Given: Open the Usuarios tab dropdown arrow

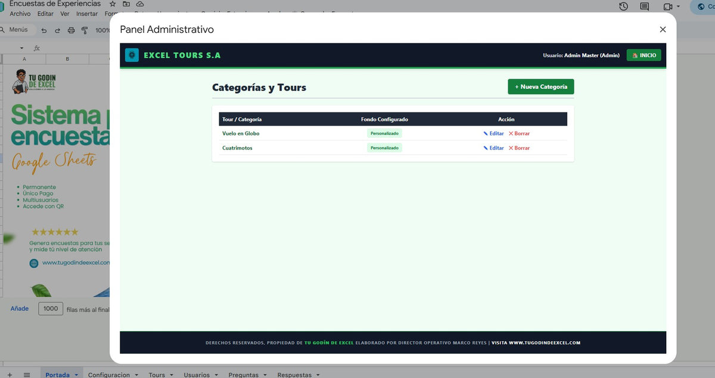Looking at the screenshot, I should pos(217,375).
